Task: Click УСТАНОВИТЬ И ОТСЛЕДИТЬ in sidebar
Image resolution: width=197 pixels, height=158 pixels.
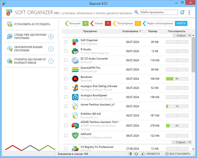Action: coord(32,24)
